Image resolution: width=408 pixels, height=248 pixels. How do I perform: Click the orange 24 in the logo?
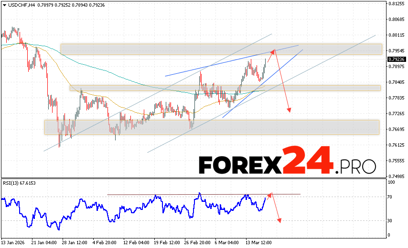click(x=307, y=161)
